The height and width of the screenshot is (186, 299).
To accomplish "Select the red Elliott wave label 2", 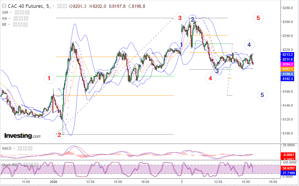I will (59, 135).
